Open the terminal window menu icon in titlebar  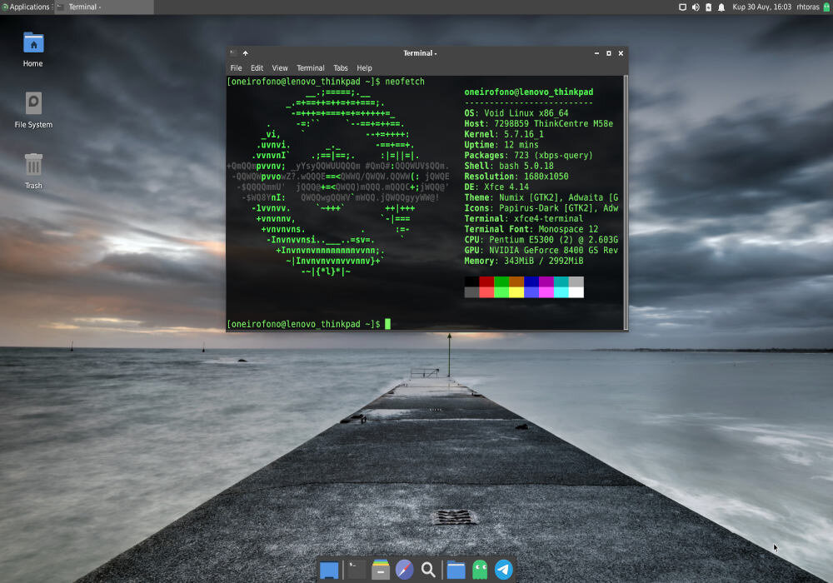[232, 52]
